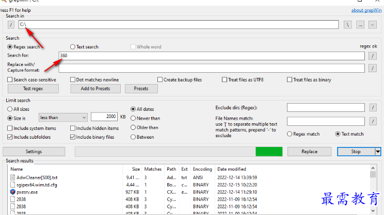Enable Search case-sensitive checkbox

click(x=10, y=80)
